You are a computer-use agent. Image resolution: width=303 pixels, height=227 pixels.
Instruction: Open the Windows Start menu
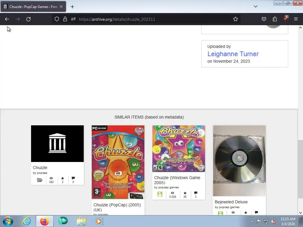[8, 221]
